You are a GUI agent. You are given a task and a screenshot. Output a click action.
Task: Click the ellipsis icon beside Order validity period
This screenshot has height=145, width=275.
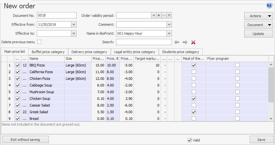(x=164, y=15)
